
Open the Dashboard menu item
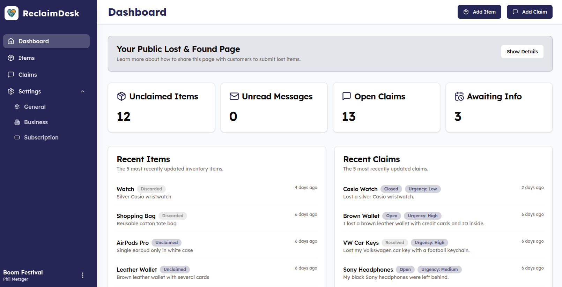(46, 41)
